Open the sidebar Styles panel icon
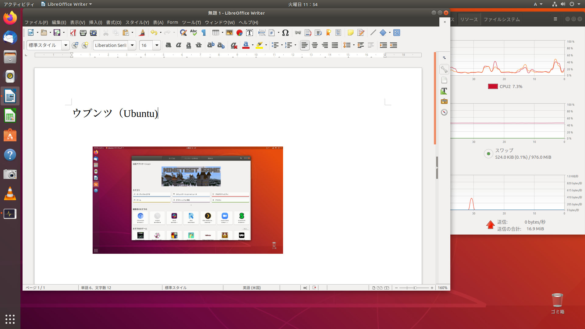This screenshot has height=329, width=585. click(x=444, y=91)
